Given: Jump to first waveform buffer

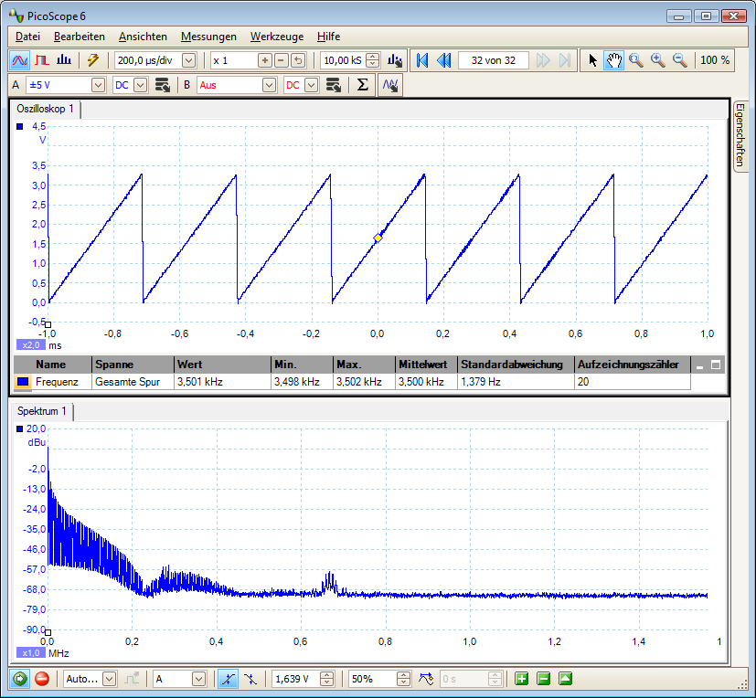Looking at the screenshot, I should pyautogui.click(x=422, y=60).
